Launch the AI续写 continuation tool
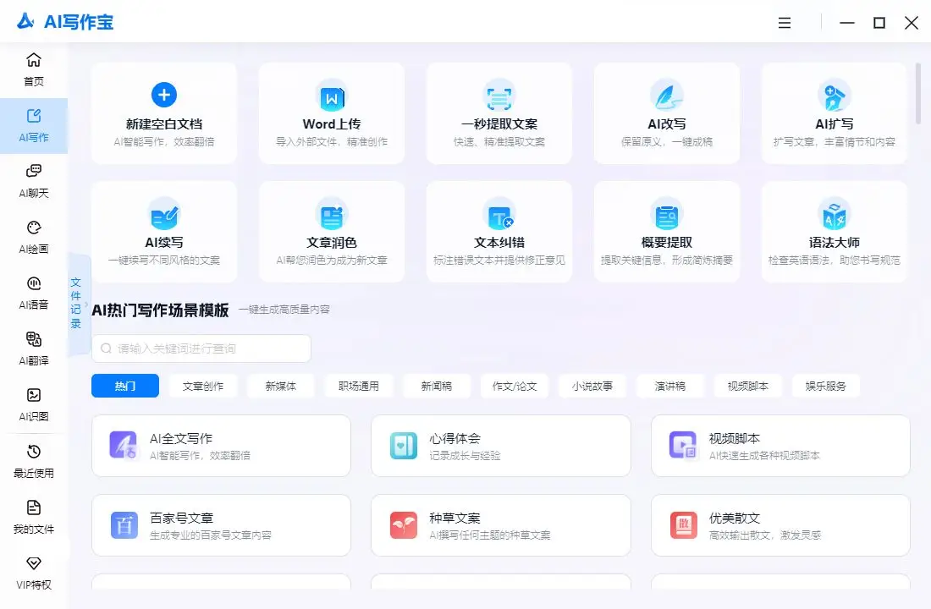Viewport: 931px width, 609px height. [164, 232]
